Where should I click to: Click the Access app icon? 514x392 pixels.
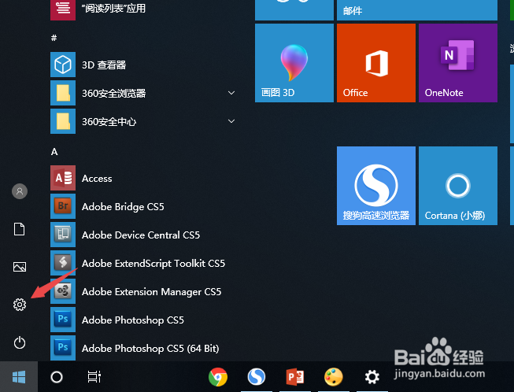point(63,178)
